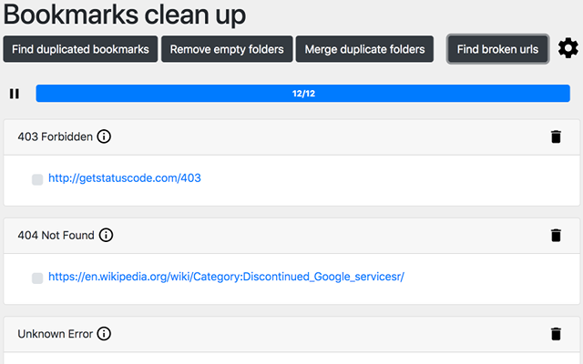Click info icon beside 403 Forbidden
The width and height of the screenshot is (583, 364).
click(x=104, y=136)
